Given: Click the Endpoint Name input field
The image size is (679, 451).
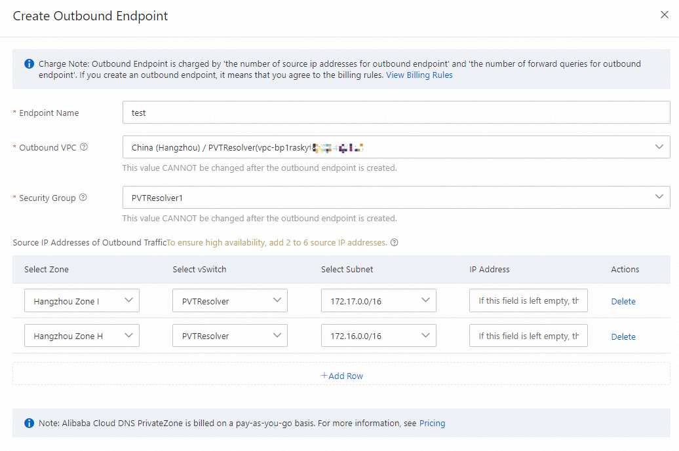Looking at the screenshot, I should tap(396, 113).
